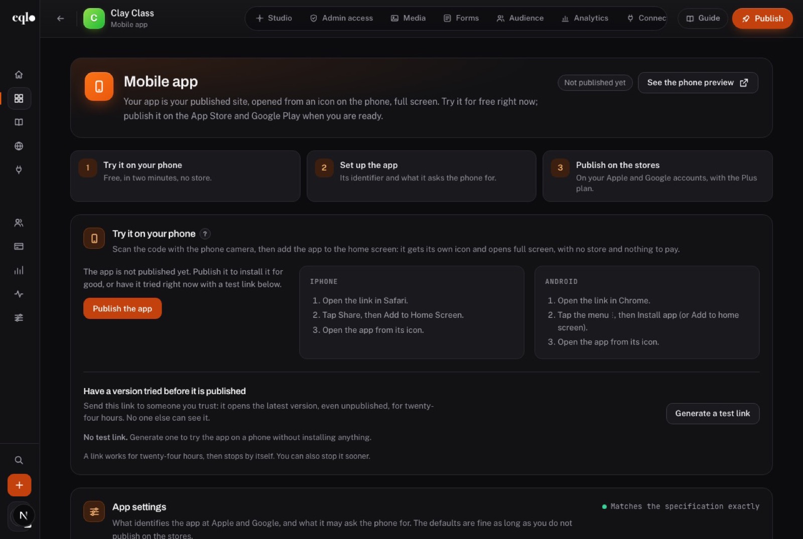
Task: Click Publish the app button
Action: coord(122,308)
